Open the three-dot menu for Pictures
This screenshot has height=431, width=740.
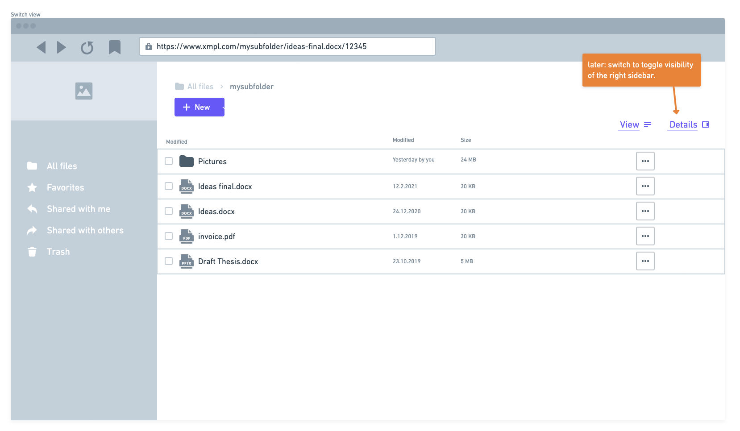(x=645, y=161)
